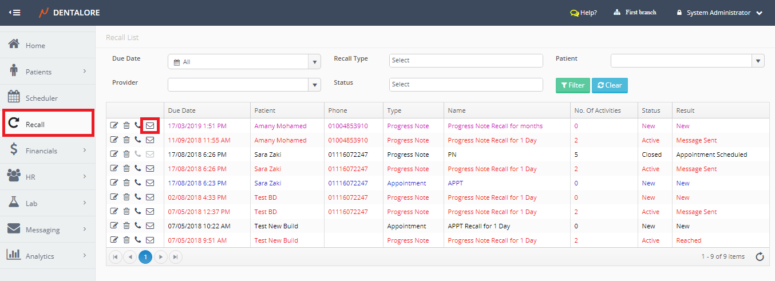Click the blue Clear button
Viewport: 775px width, 281px height.
click(610, 85)
